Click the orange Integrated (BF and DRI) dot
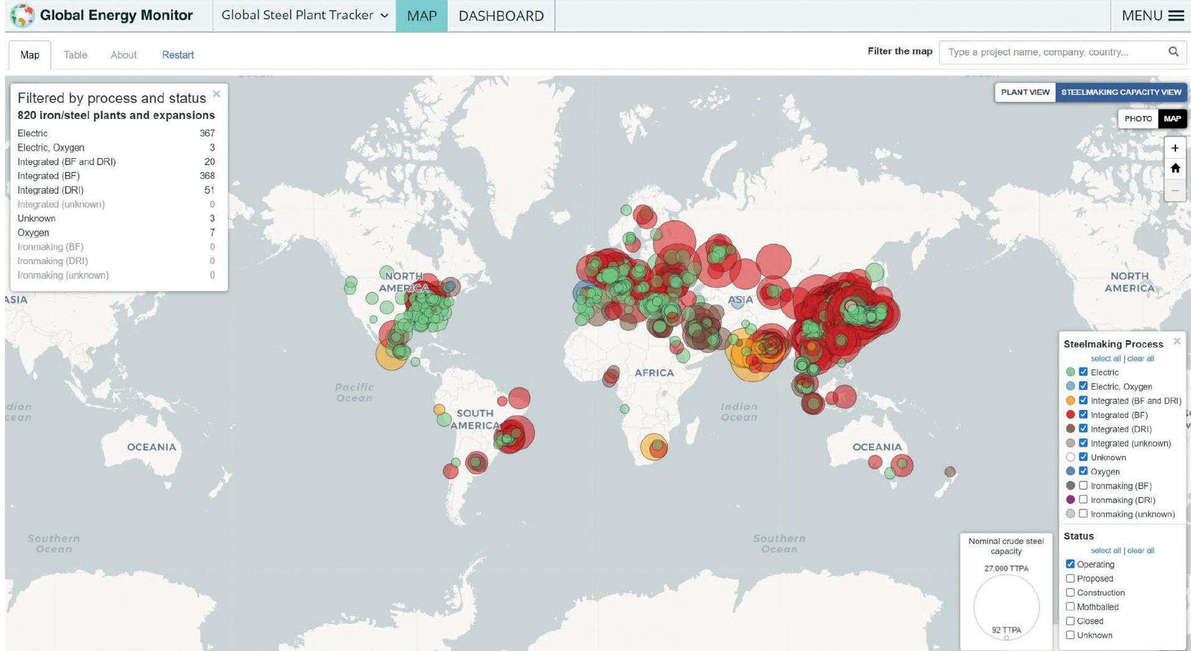This screenshot has width=1191, height=651. (x=1071, y=401)
